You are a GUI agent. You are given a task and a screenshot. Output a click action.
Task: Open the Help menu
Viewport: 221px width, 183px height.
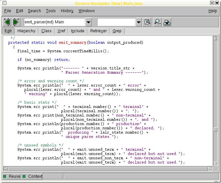pyautogui.click(x=212, y=11)
